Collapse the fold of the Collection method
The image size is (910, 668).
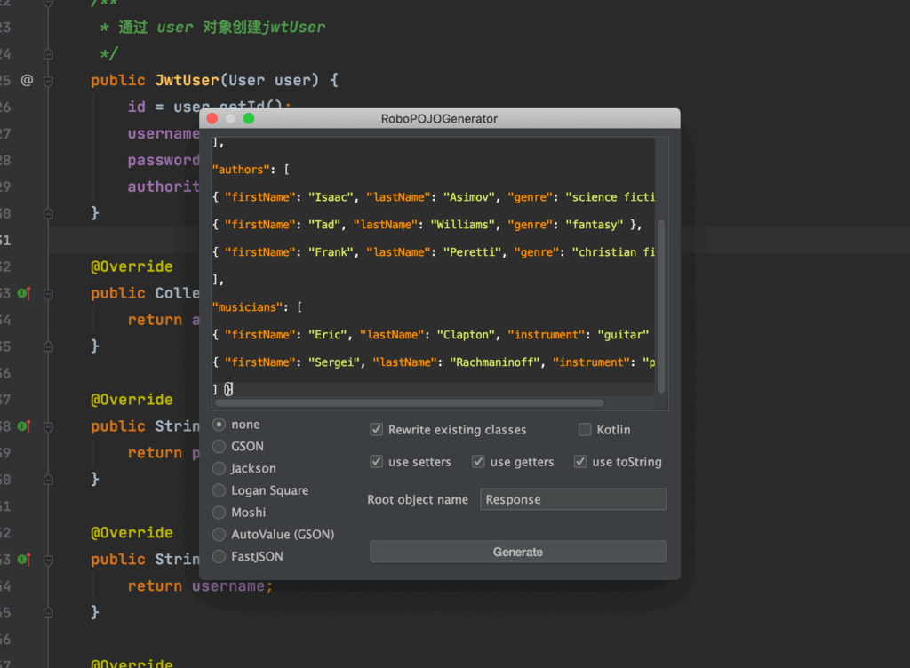point(48,293)
